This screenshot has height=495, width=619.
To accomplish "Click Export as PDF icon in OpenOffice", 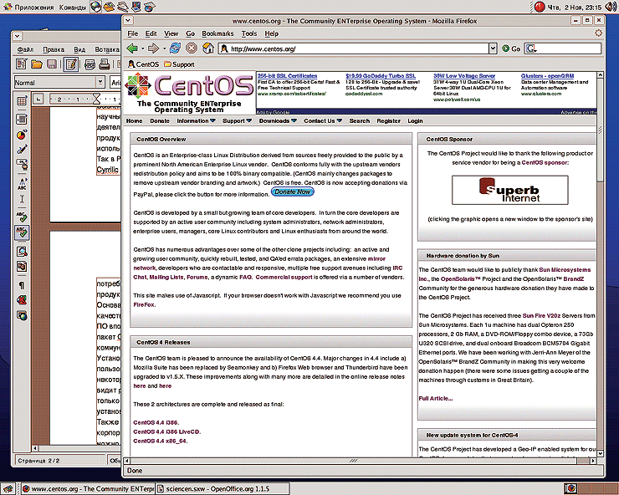I will 90,64.
